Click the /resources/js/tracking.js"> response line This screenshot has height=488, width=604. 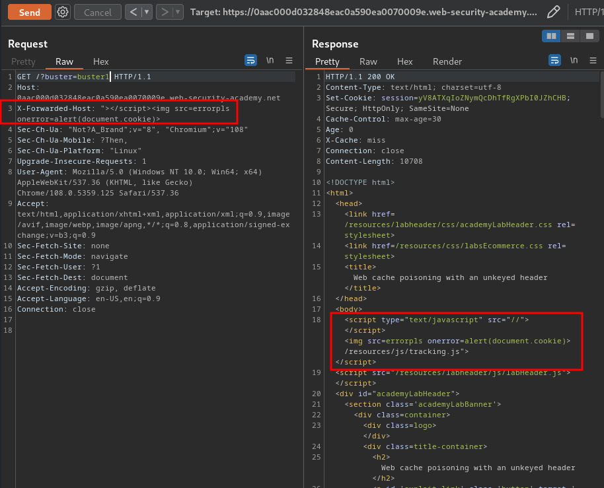[406, 351]
